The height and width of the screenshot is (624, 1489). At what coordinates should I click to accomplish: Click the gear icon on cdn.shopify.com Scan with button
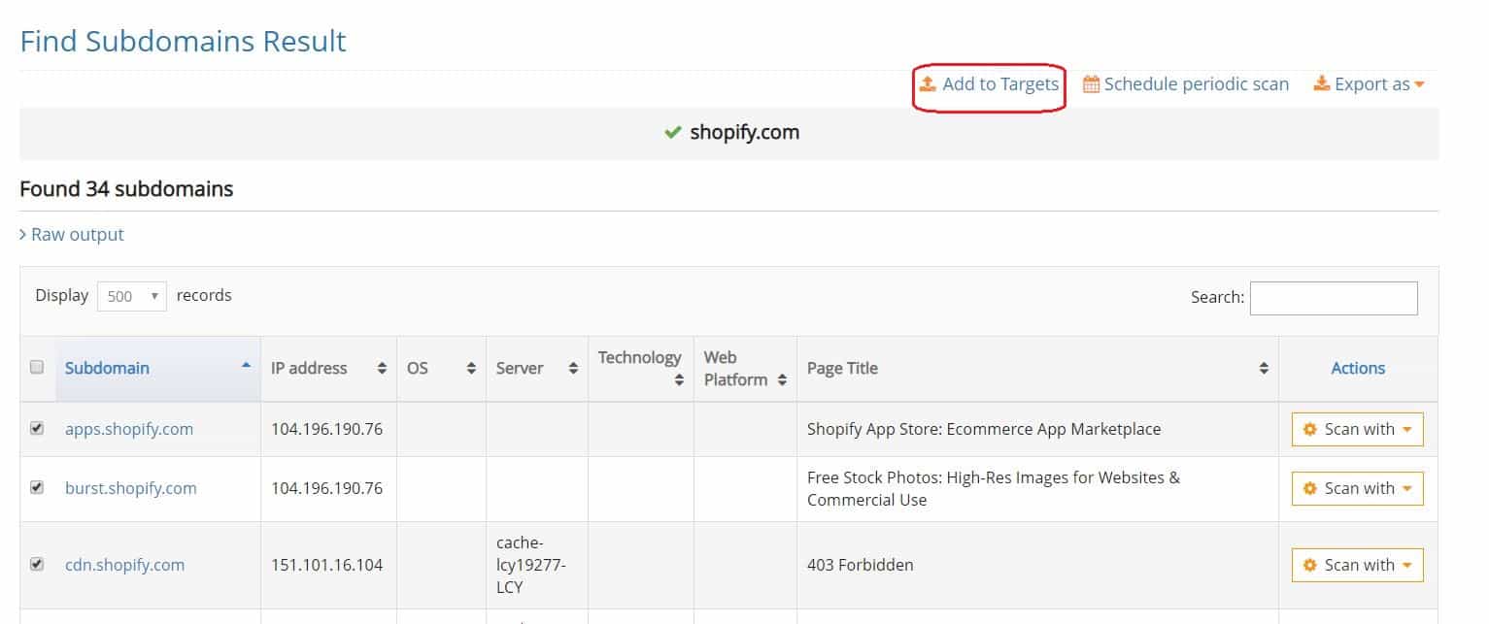(1310, 564)
